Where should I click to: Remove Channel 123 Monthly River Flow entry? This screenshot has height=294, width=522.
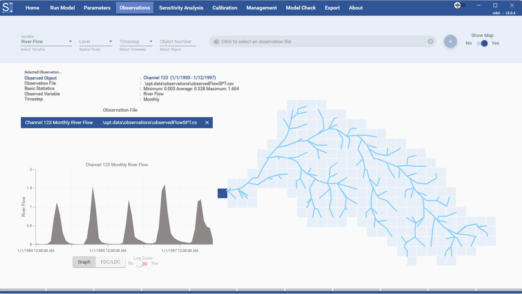[x=207, y=122]
